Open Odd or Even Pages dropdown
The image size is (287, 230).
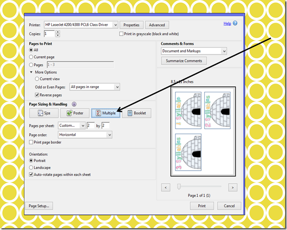coord(94,87)
